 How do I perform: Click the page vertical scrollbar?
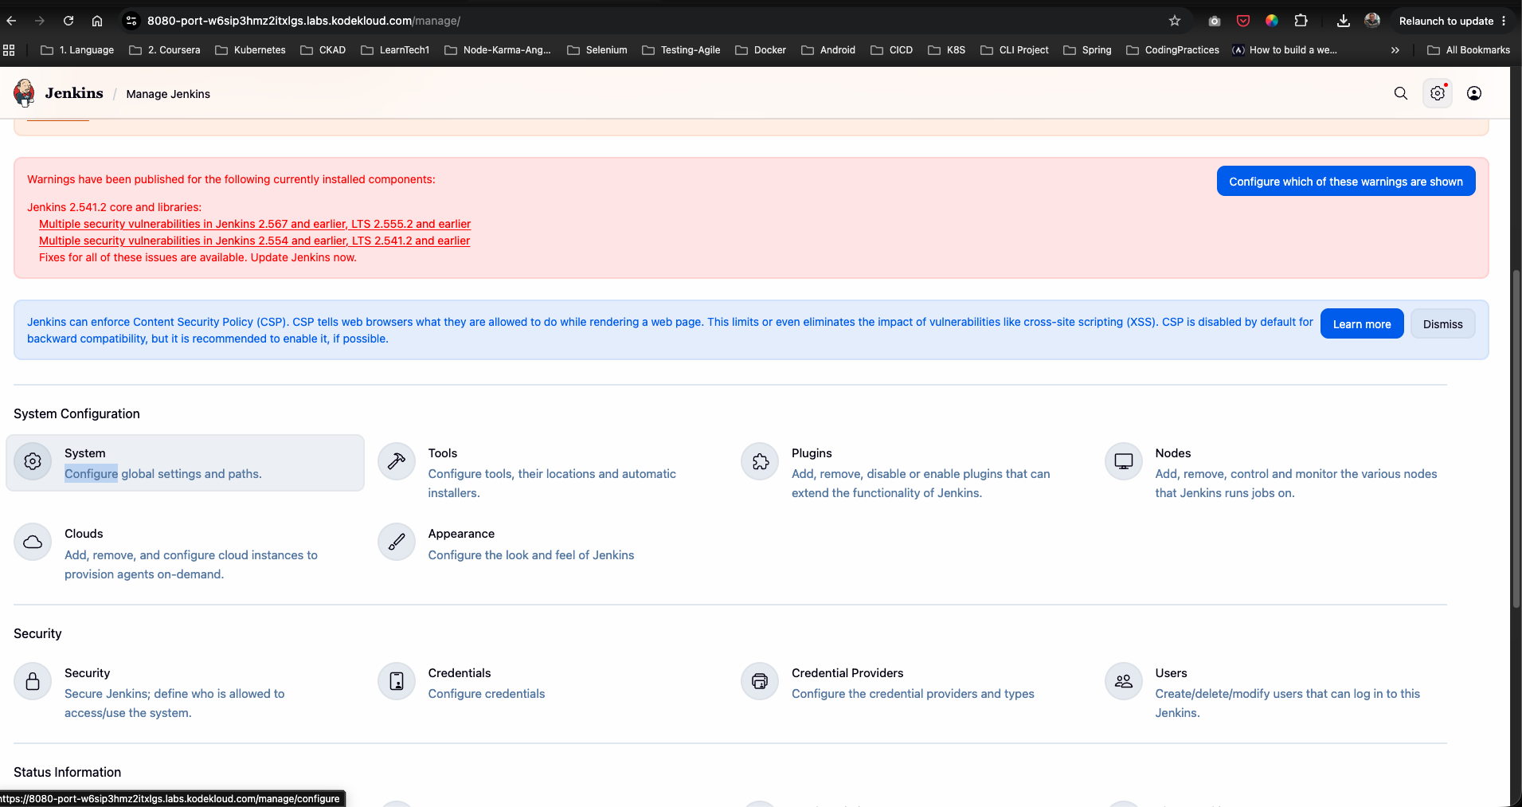tap(1516, 438)
